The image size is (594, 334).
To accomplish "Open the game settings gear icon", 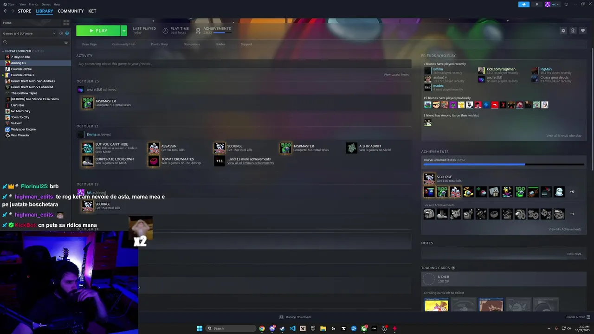I will click(563, 31).
